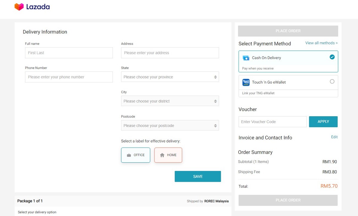Click the Phone Number field
Viewport: 358px width, 216px height.
69,77
